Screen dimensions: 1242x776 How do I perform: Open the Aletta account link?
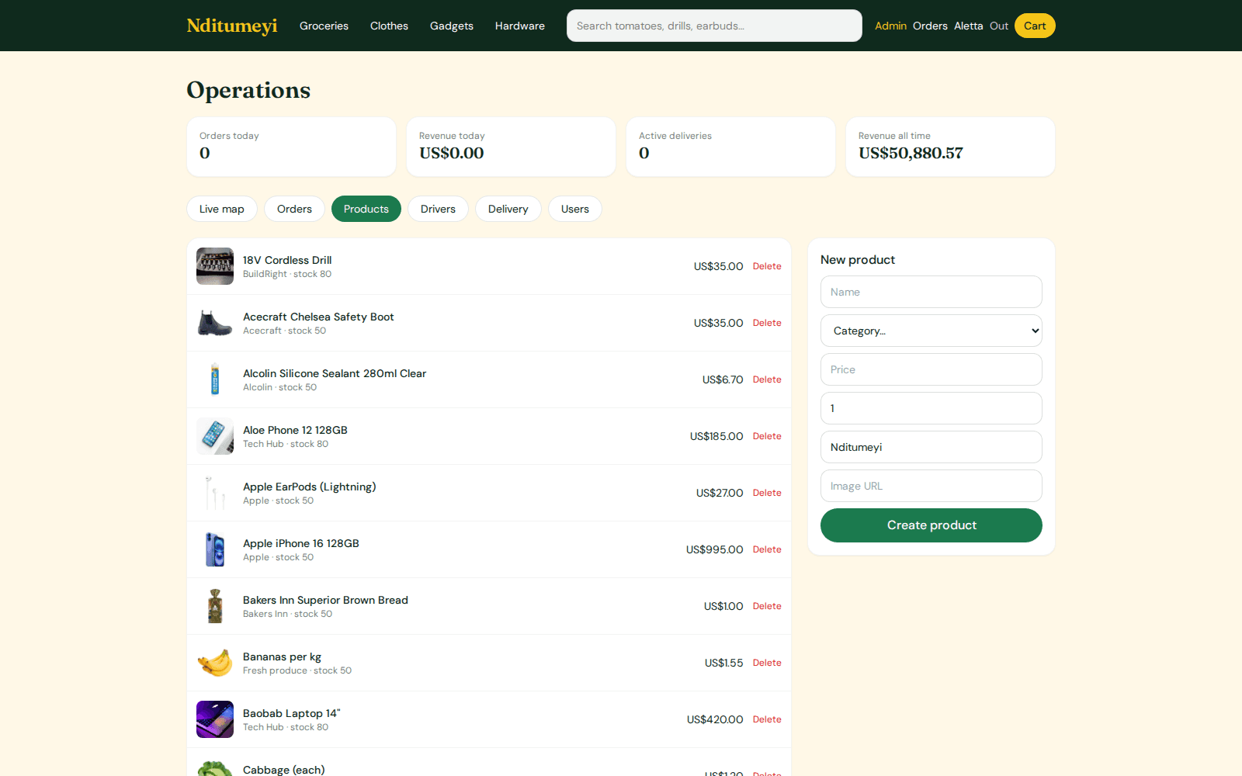tap(968, 26)
